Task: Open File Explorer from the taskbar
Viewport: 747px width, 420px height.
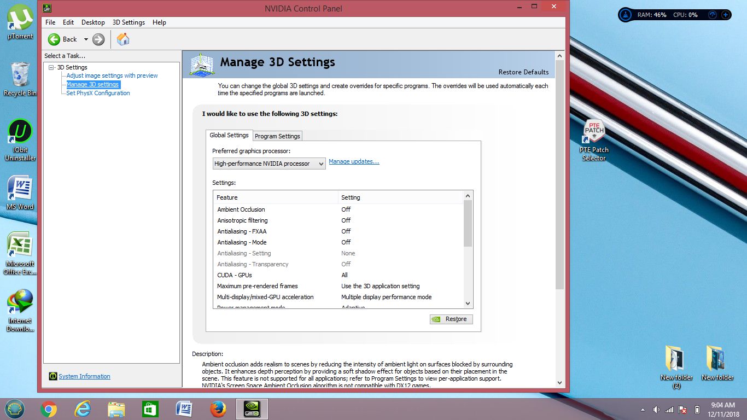Action: 116,409
